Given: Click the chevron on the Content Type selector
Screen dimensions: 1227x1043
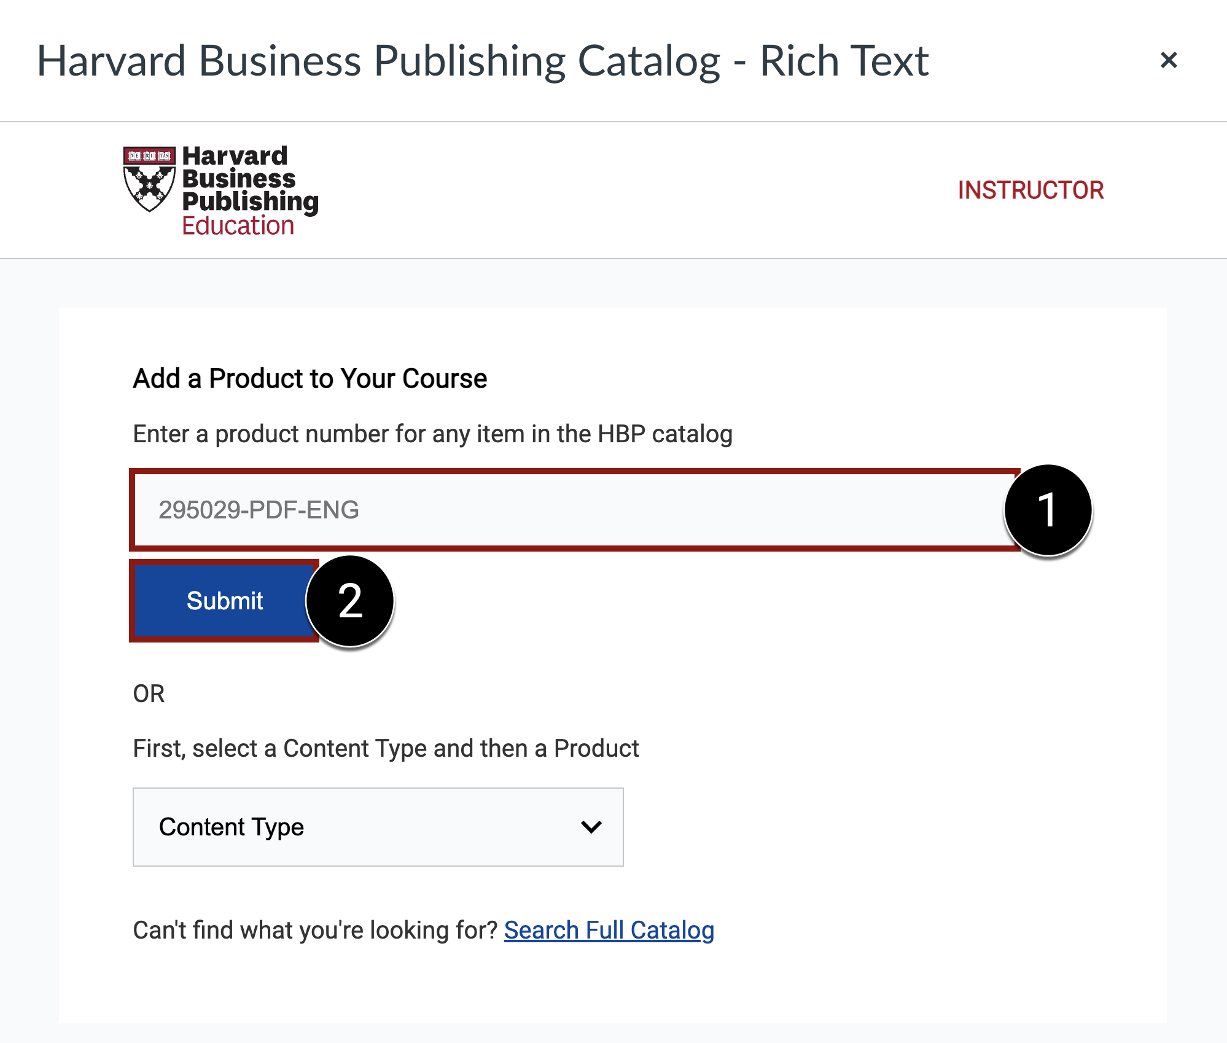Looking at the screenshot, I should pos(590,827).
